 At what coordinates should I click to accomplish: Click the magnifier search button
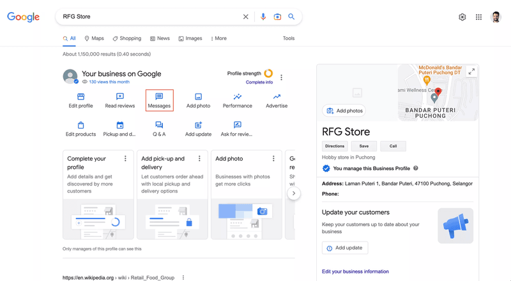(x=291, y=17)
